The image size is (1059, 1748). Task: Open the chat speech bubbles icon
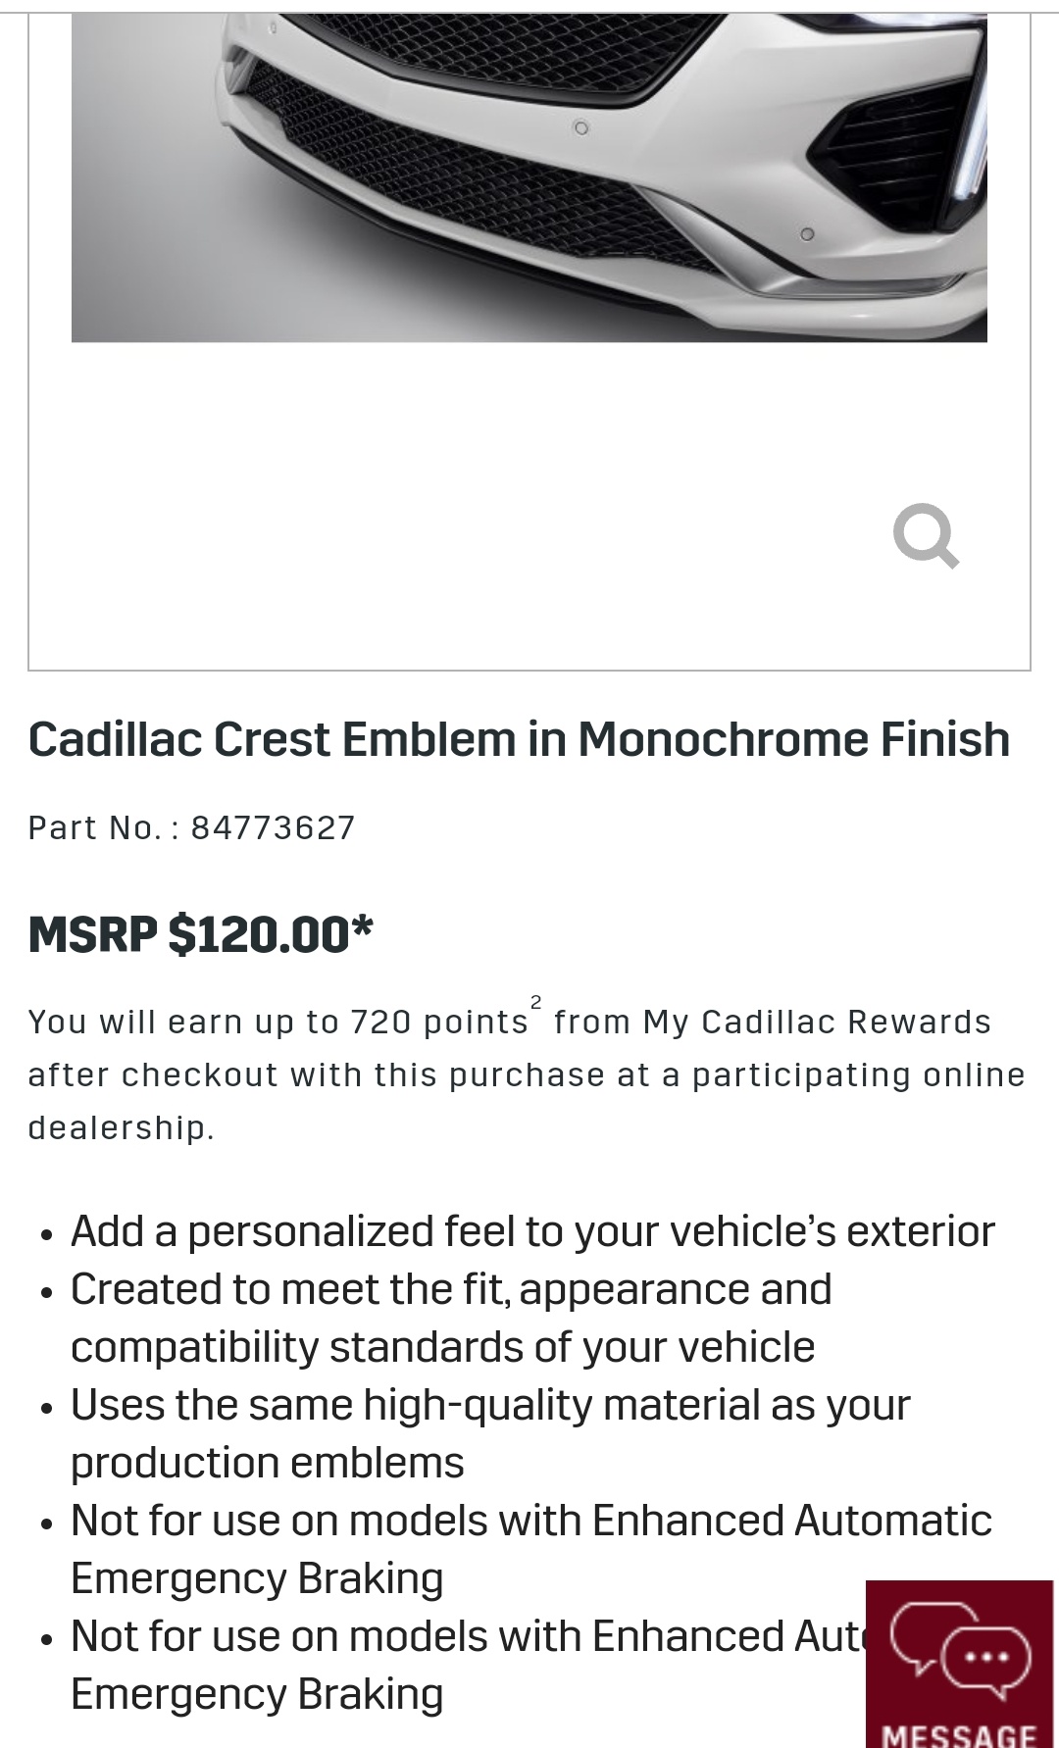(960, 1652)
